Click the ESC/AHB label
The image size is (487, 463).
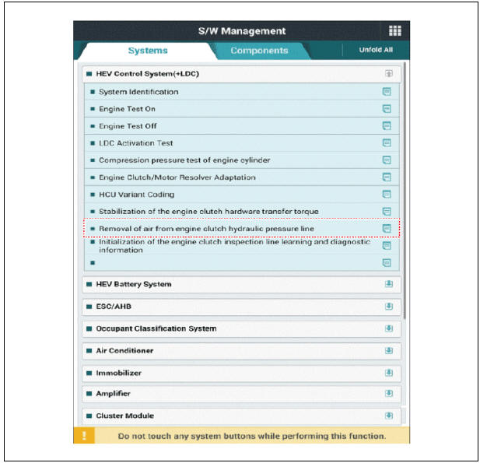pyautogui.click(x=114, y=307)
